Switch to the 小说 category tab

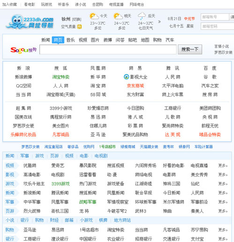[x=10, y=220]
